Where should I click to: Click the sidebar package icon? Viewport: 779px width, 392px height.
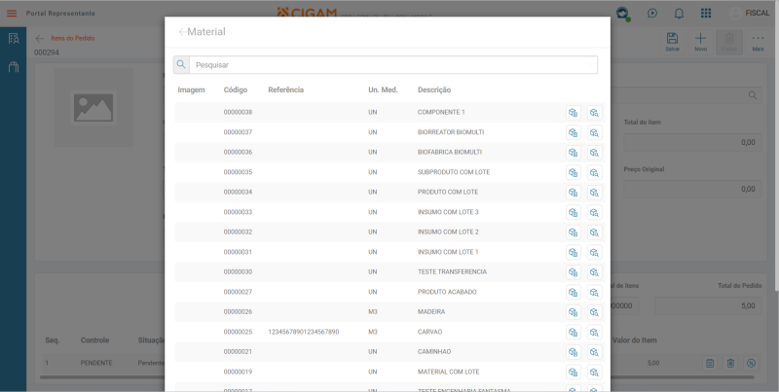[14, 67]
